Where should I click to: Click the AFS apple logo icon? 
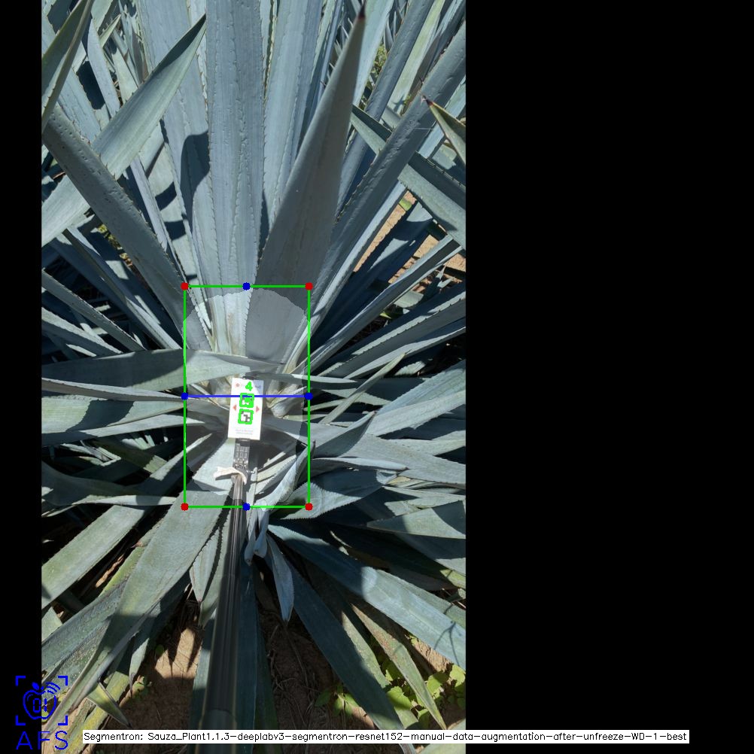coord(41,701)
